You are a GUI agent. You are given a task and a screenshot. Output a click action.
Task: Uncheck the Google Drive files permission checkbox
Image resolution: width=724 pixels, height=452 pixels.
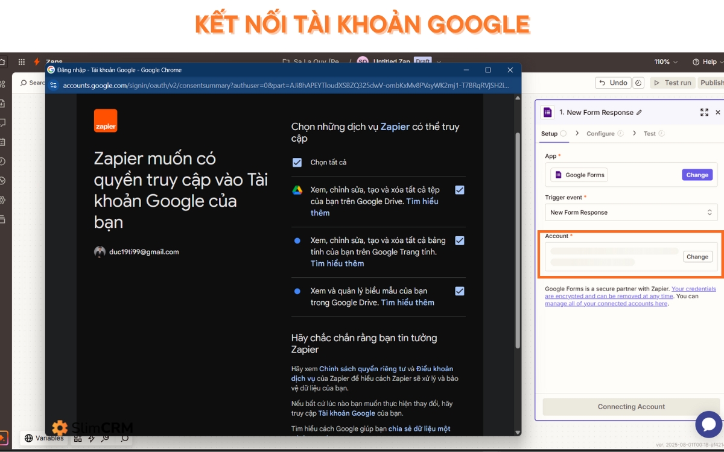point(460,190)
